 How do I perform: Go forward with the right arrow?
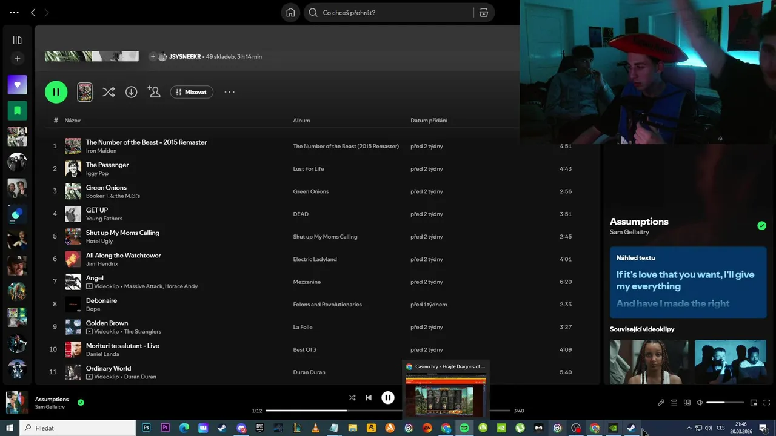click(47, 12)
